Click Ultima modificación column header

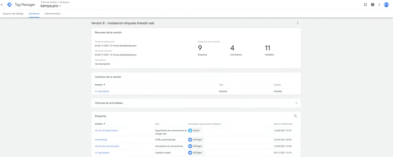(x=283, y=124)
